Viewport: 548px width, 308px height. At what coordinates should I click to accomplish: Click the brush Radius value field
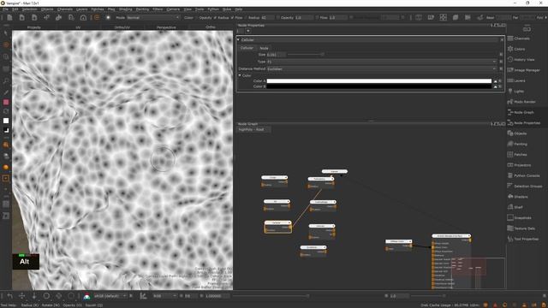268,17
